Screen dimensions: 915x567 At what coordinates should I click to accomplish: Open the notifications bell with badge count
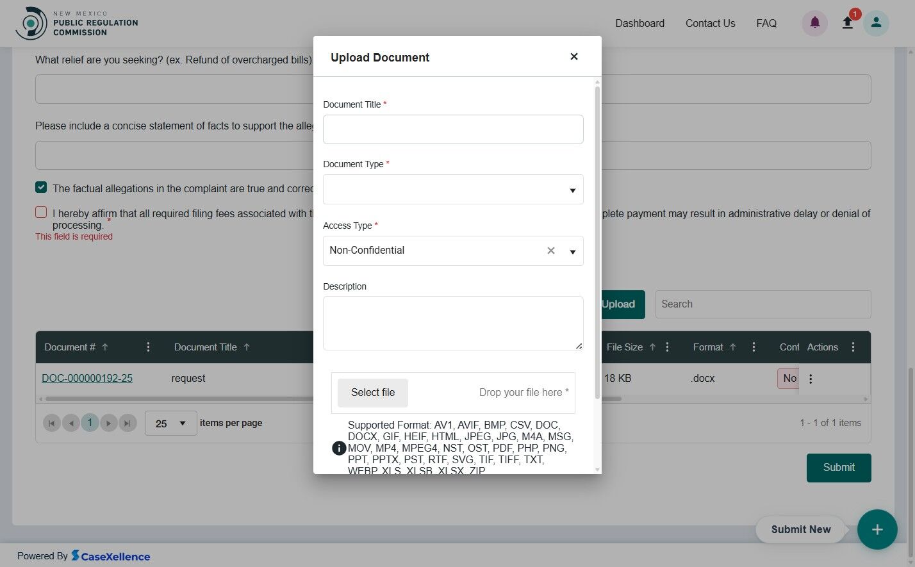click(x=847, y=22)
